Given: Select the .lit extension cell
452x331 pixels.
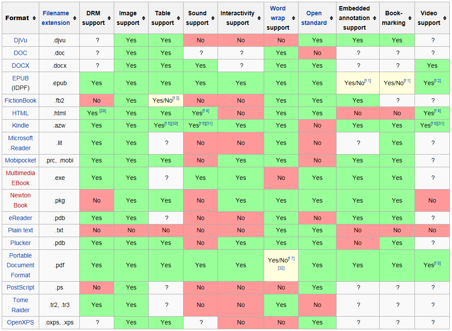Looking at the screenshot, I should 59,143.
